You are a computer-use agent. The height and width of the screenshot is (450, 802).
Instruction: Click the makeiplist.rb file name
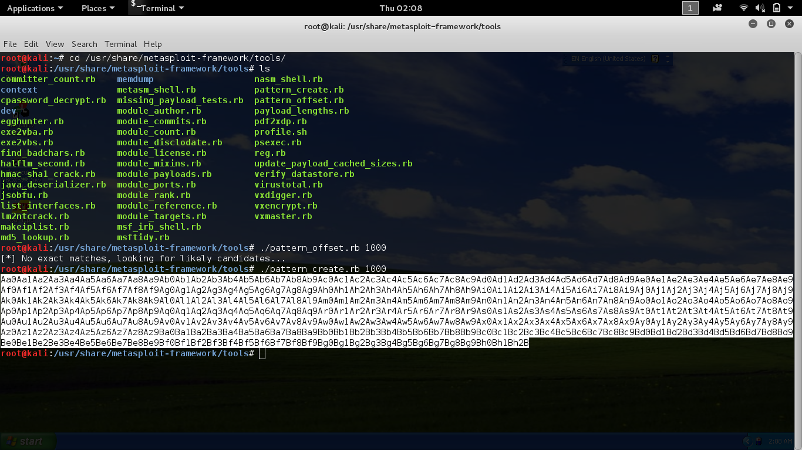pos(35,227)
